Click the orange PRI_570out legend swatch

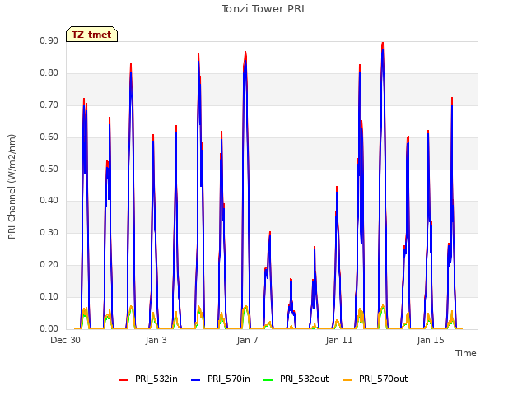(x=347, y=380)
